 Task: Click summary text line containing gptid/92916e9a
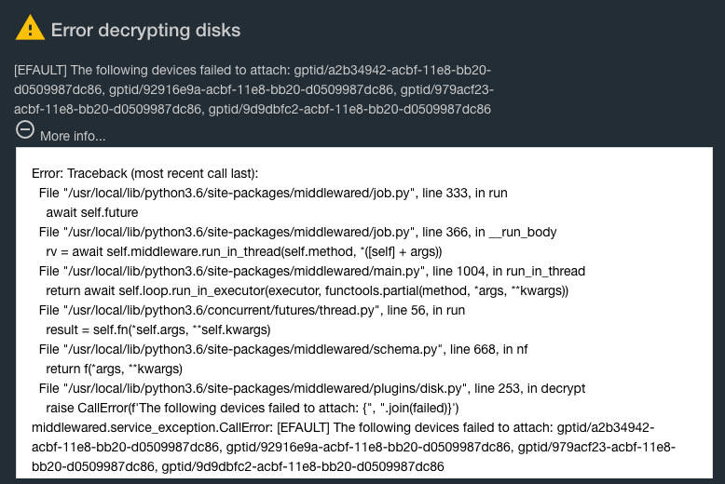click(x=253, y=89)
